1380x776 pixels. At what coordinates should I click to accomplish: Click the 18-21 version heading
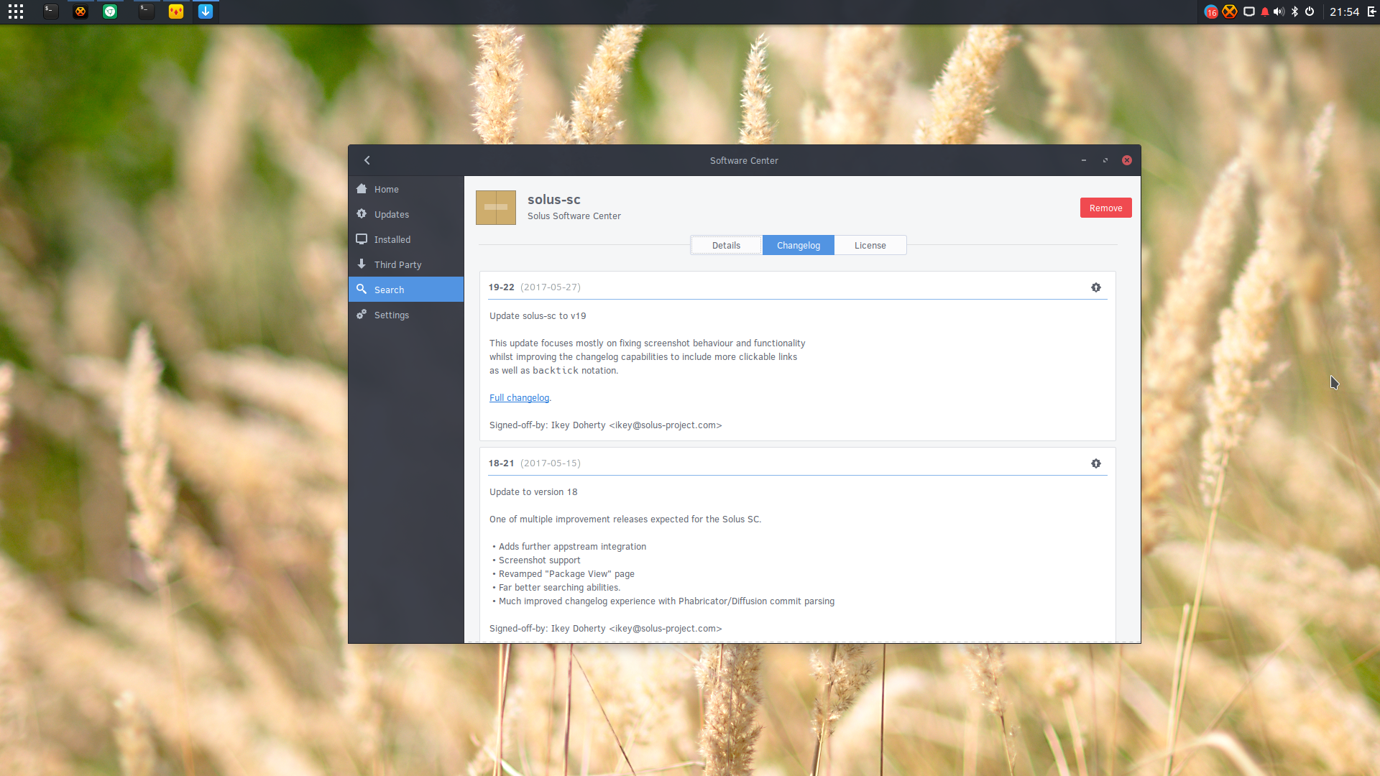point(502,463)
